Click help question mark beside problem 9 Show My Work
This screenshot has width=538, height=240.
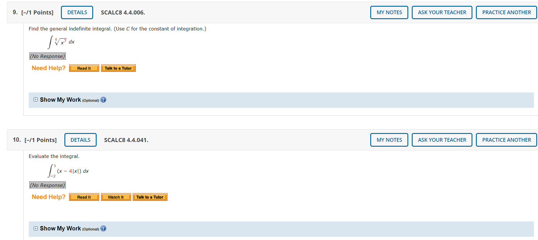point(104,100)
